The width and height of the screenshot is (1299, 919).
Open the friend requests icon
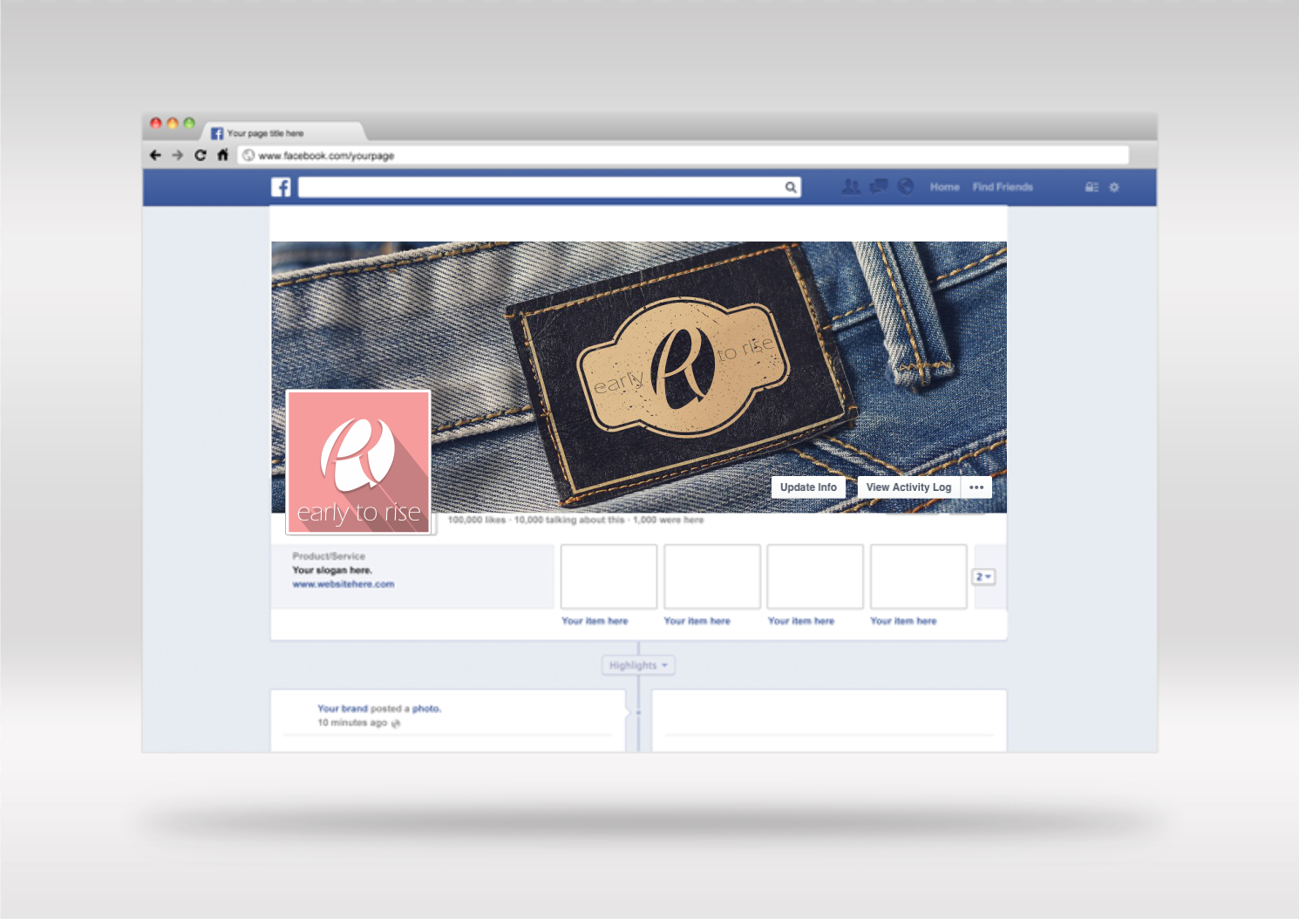851,187
